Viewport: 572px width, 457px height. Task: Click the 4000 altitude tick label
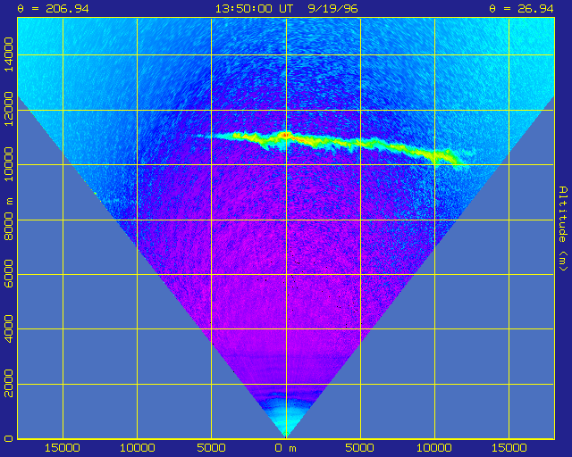coord(8,328)
